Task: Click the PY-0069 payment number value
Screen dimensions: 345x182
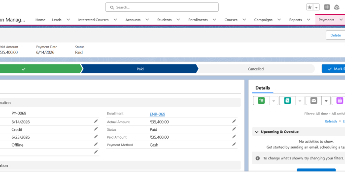Action: point(19,113)
